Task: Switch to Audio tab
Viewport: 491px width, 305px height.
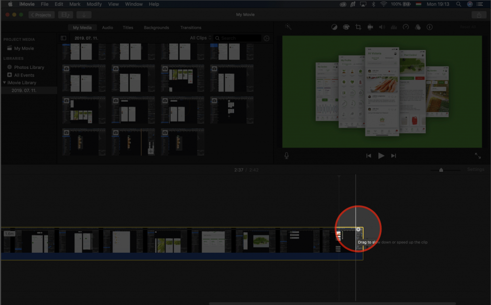Action: click(107, 27)
